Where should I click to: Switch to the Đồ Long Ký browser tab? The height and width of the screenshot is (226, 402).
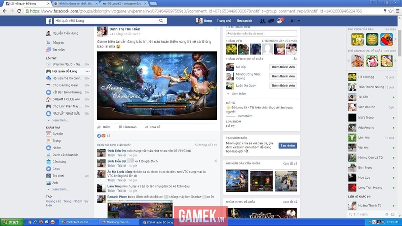click(124, 4)
